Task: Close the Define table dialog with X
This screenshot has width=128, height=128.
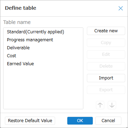Action: point(121,8)
